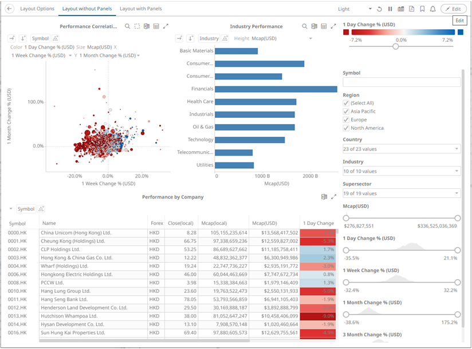The height and width of the screenshot is (349, 472).
Task: Click the Edit button
Action: 453,9
